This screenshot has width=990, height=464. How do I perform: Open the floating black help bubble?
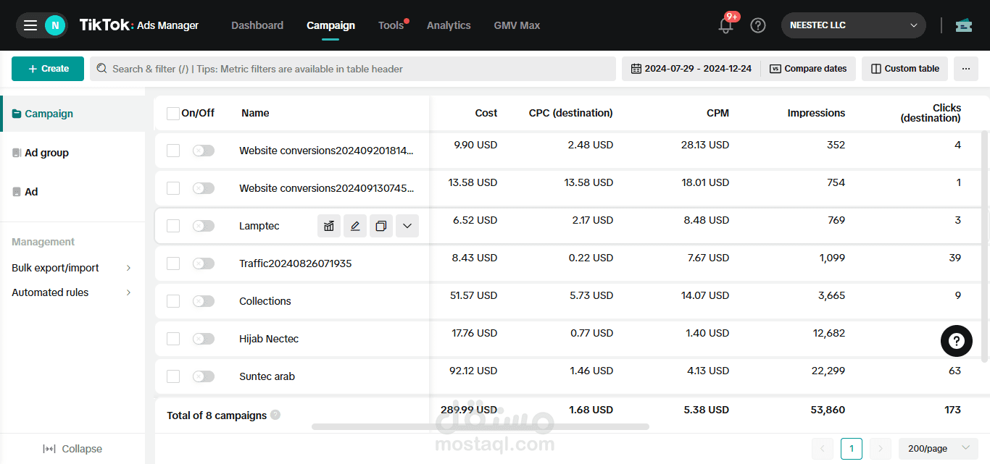click(x=957, y=340)
